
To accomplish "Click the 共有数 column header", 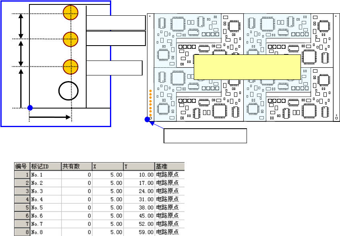I will tap(77, 167).
